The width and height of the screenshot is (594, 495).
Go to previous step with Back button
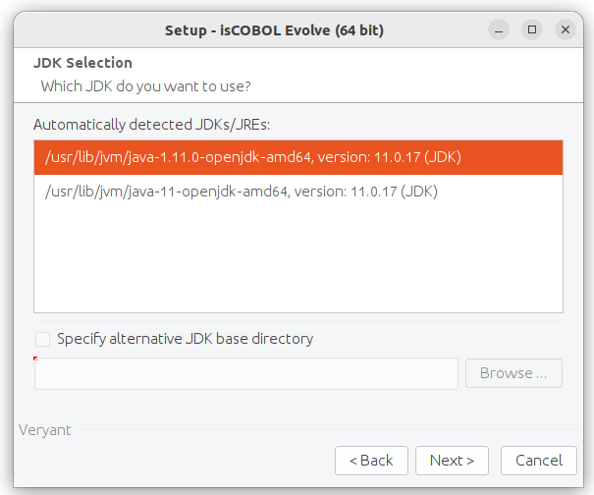coord(371,461)
